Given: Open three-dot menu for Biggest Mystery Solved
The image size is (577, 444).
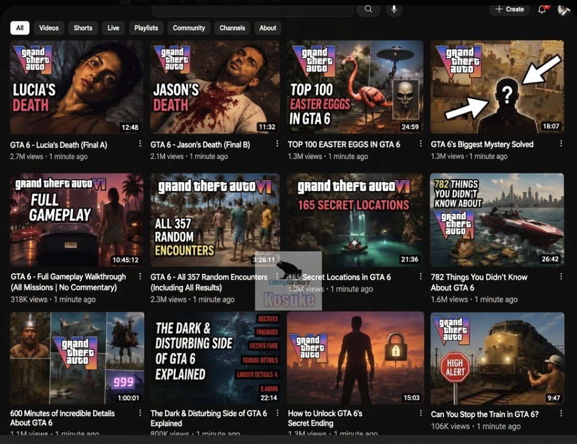Looking at the screenshot, I should point(561,144).
